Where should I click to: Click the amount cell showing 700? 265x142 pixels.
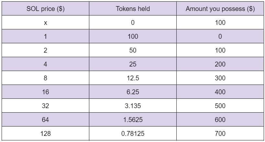pyautogui.click(x=220, y=133)
